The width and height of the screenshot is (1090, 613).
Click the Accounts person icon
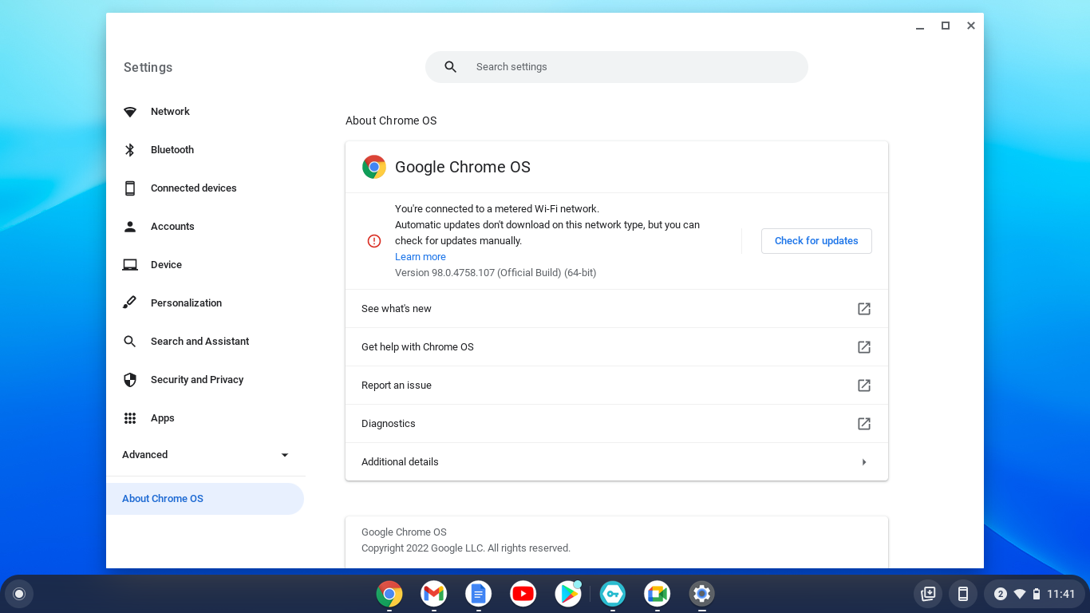pyautogui.click(x=130, y=227)
